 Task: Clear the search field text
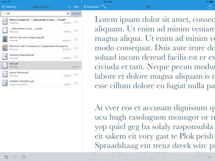[68, 14]
